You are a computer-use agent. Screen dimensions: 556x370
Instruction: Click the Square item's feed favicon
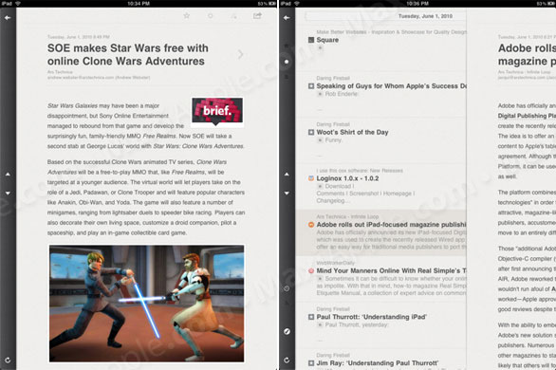point(311,40)
